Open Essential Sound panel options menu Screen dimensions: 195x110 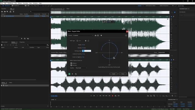tap(189, 9)
